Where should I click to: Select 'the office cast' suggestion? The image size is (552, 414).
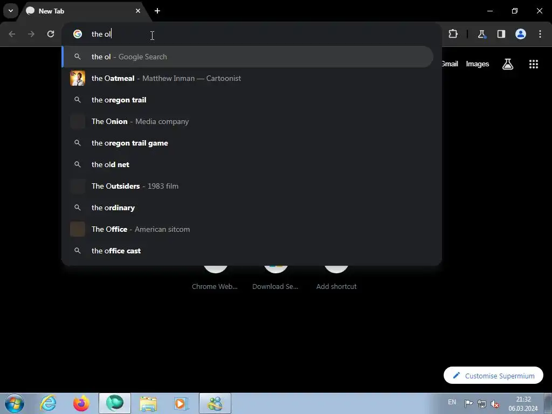coord(247,251)
